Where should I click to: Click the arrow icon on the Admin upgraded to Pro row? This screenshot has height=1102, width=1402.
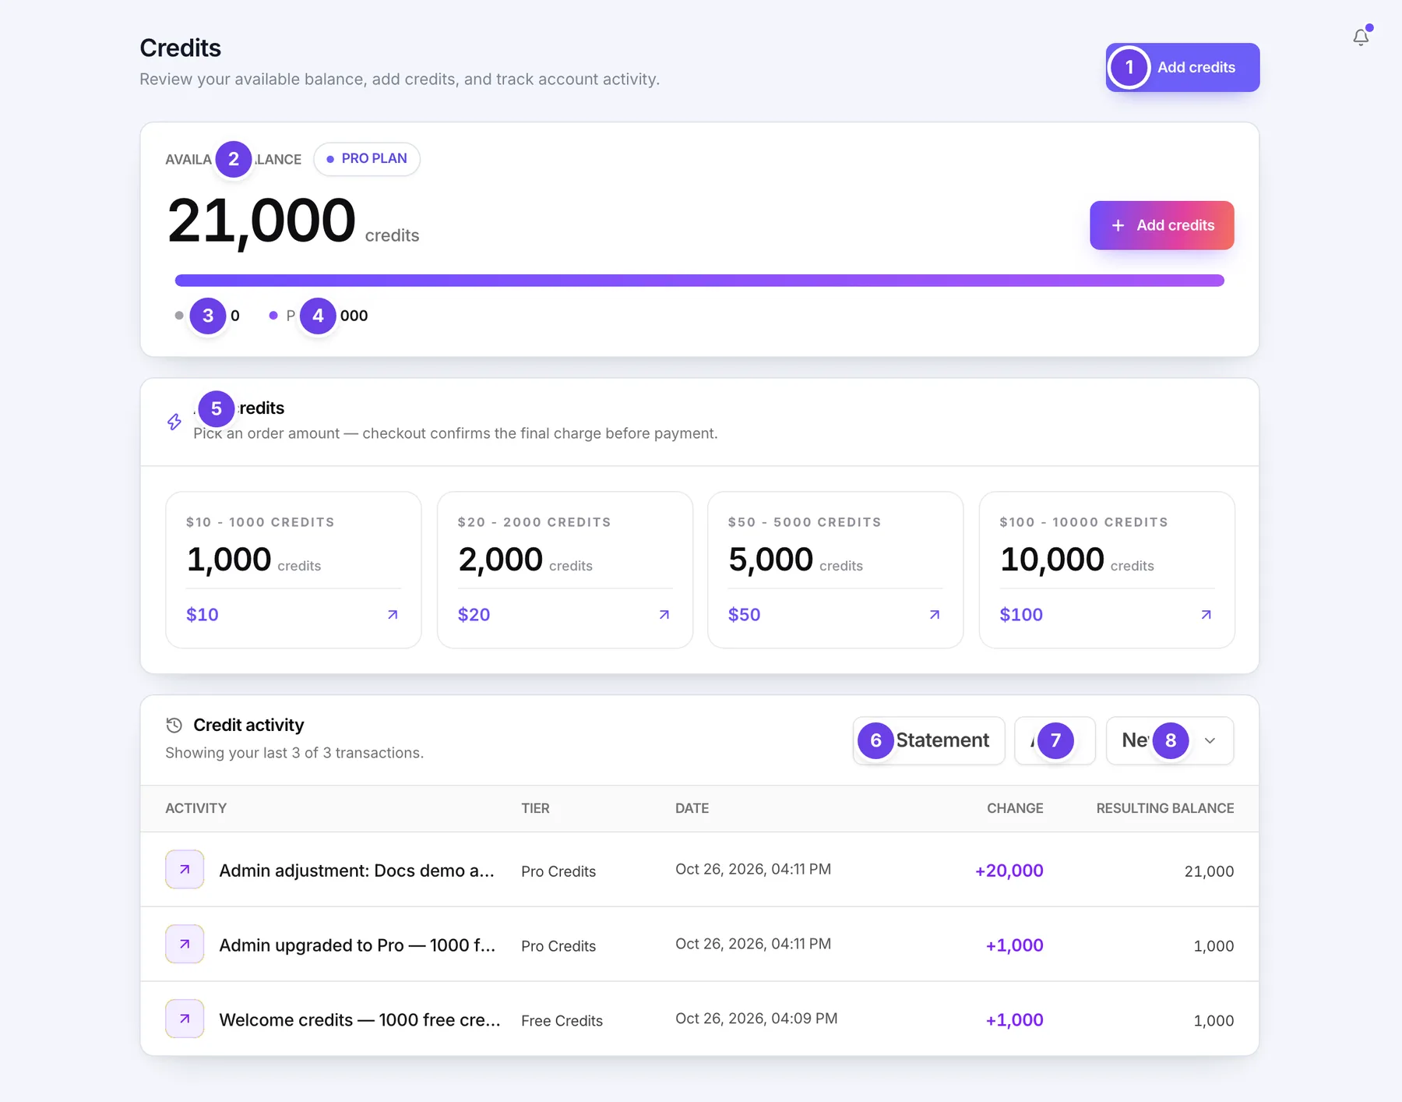pyautogui.click(x=185, y=944)
